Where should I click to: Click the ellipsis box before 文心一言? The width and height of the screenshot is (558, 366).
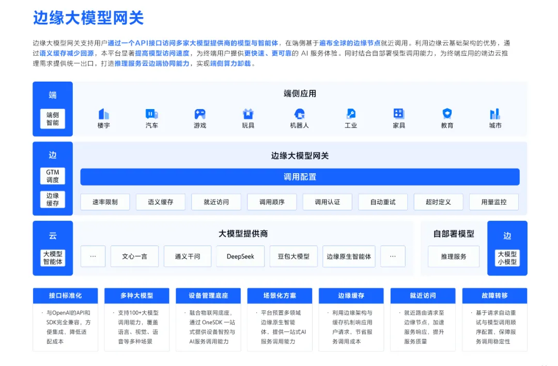[93, 256]
